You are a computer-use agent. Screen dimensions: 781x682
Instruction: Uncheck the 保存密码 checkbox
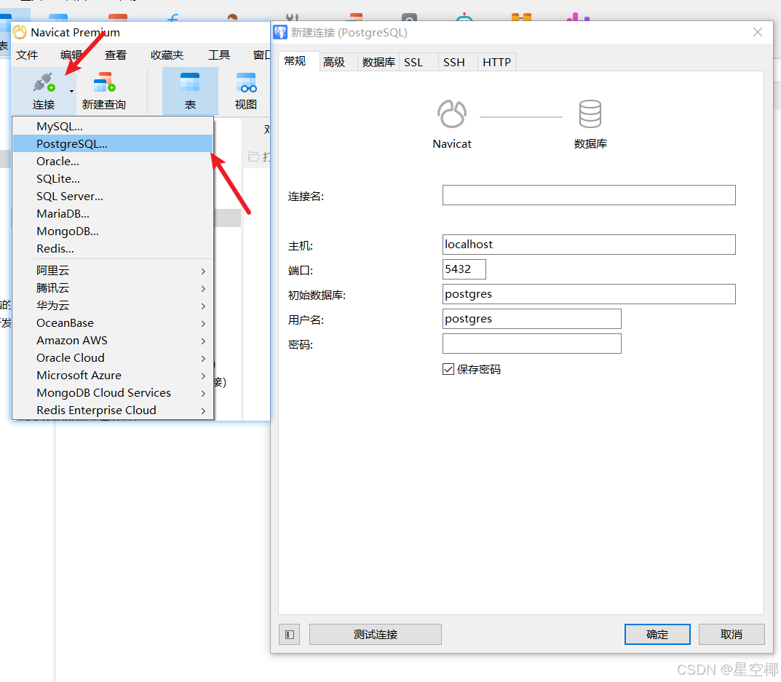448,369
